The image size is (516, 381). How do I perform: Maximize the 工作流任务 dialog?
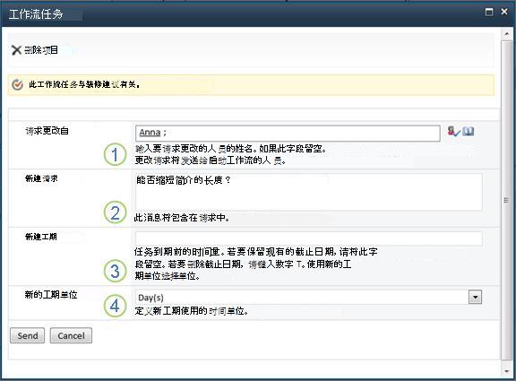[489, 13]
